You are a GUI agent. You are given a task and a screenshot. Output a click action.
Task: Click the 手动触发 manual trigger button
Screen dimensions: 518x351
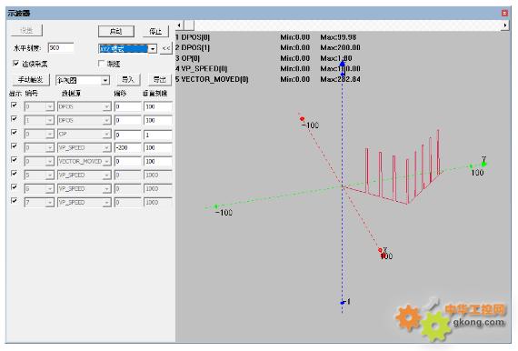pyautogui.click(x=30, y=80)
